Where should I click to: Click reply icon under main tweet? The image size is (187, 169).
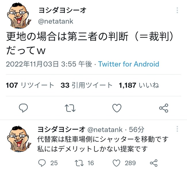pyautogui.click(x=23, y=108)
